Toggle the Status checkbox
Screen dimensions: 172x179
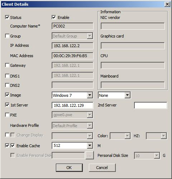[7, 17]
